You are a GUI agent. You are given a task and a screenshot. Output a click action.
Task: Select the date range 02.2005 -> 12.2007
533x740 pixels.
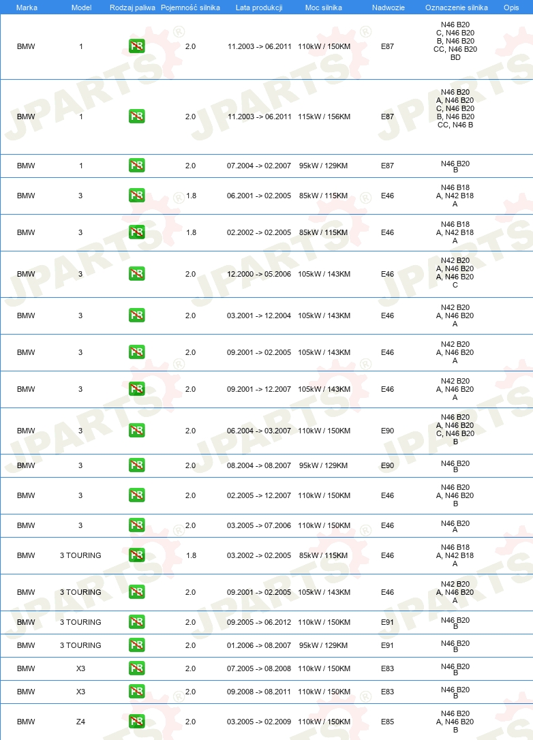point(259,495)
